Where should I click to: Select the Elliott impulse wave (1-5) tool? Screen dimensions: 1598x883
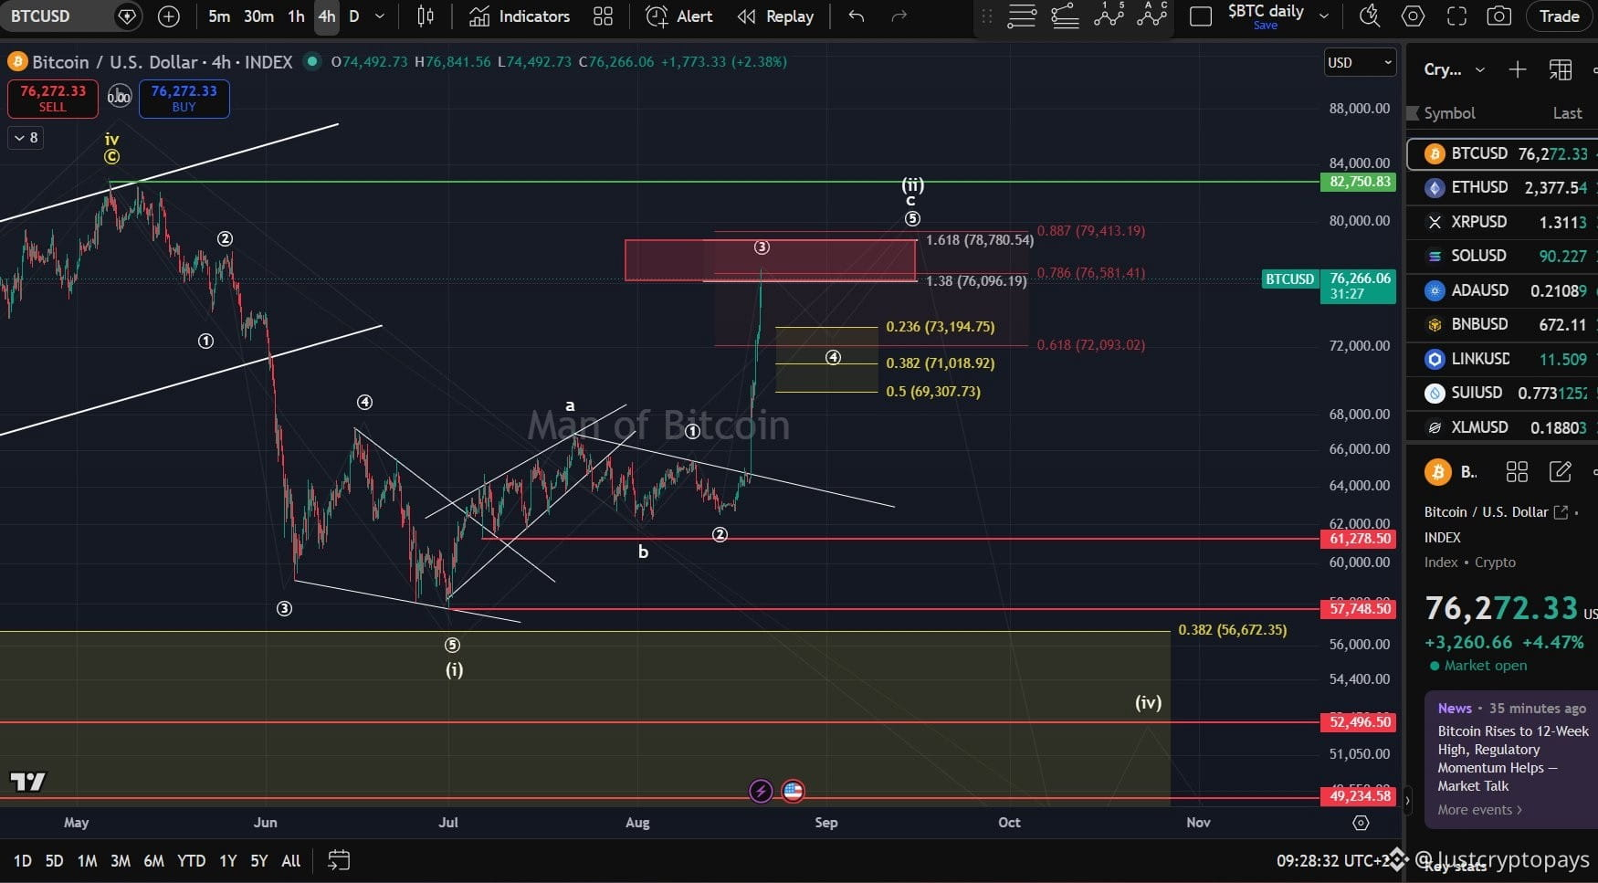coord(1109,16)
